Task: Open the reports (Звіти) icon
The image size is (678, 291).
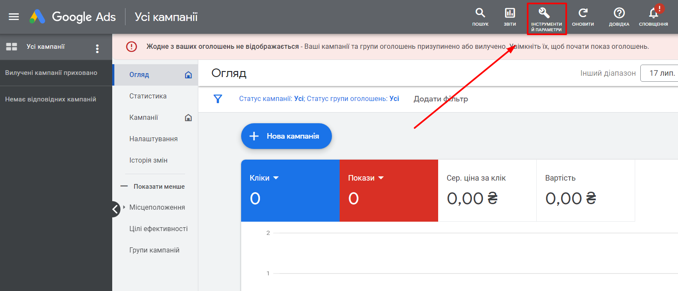Action: click(510, 17)
